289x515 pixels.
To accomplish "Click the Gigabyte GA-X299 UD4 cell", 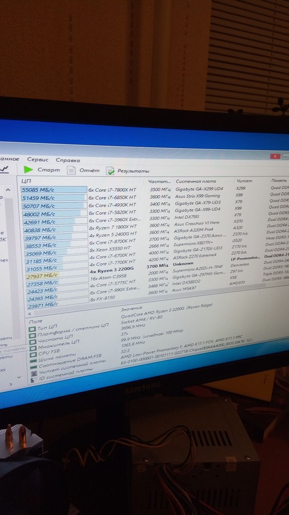I will (x=199, y=189).
